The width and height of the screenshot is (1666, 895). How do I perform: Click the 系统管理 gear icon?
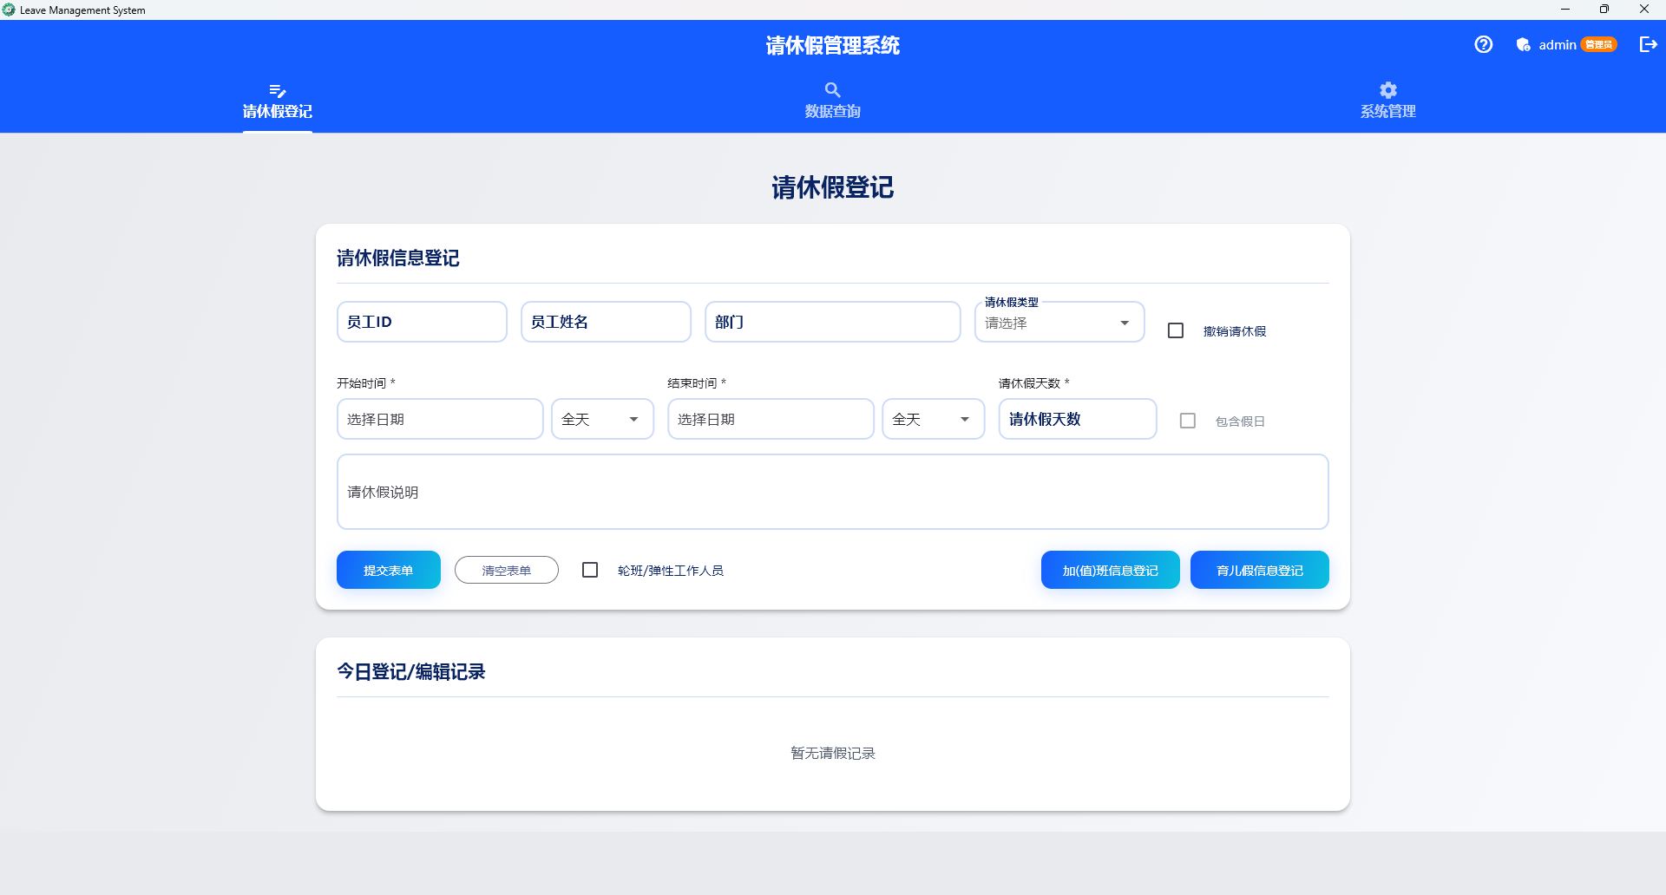pyautogui.click(x=1387, y=90)
